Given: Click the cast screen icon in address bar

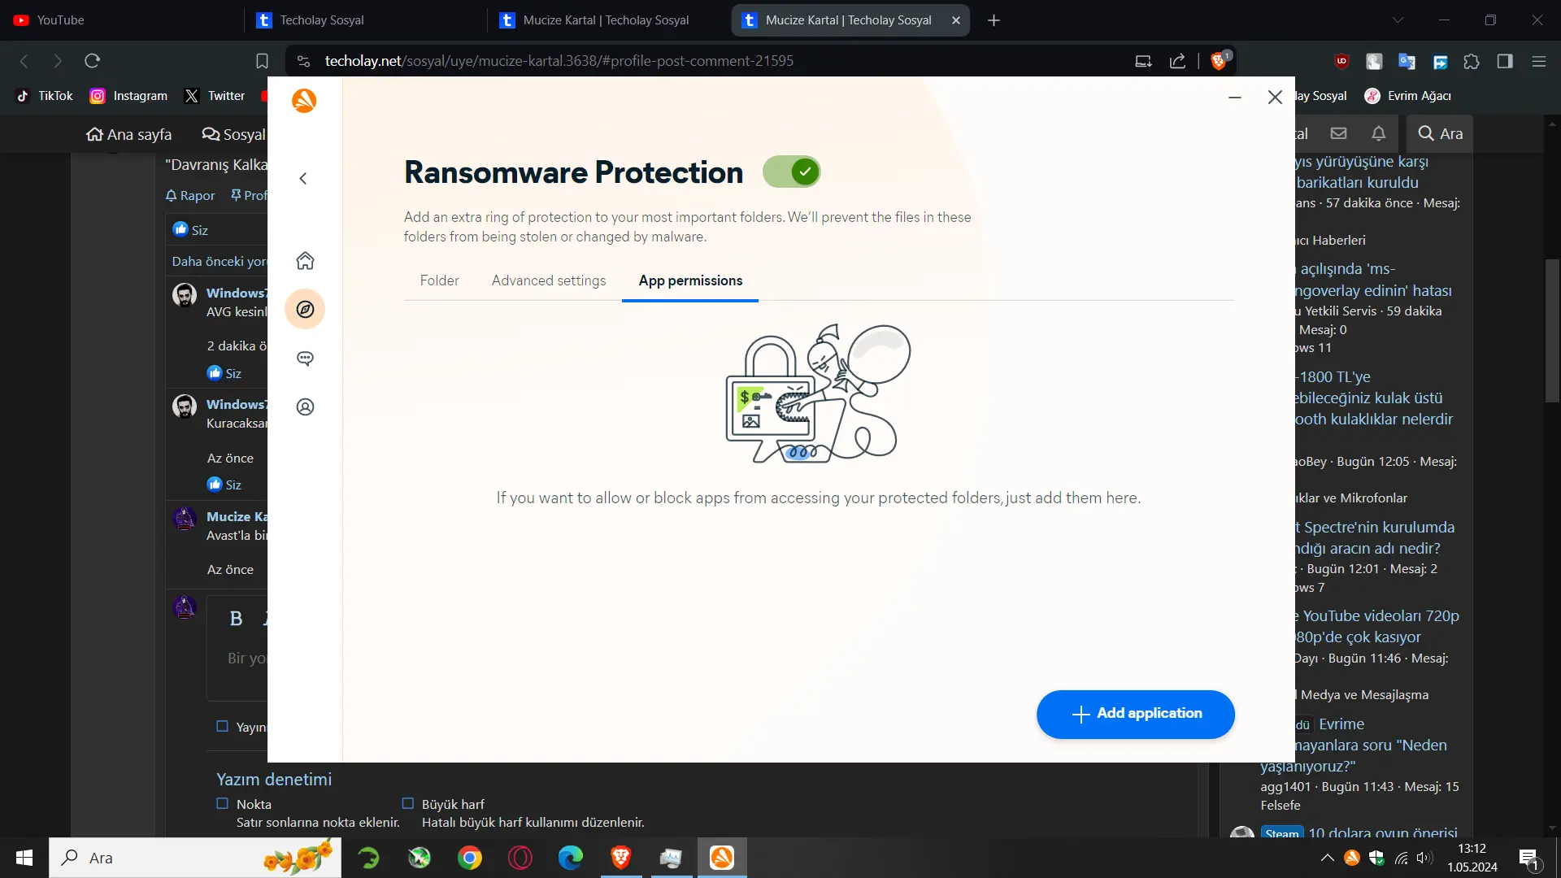Looking at the screenshot, I should [x=1143, y=61].
